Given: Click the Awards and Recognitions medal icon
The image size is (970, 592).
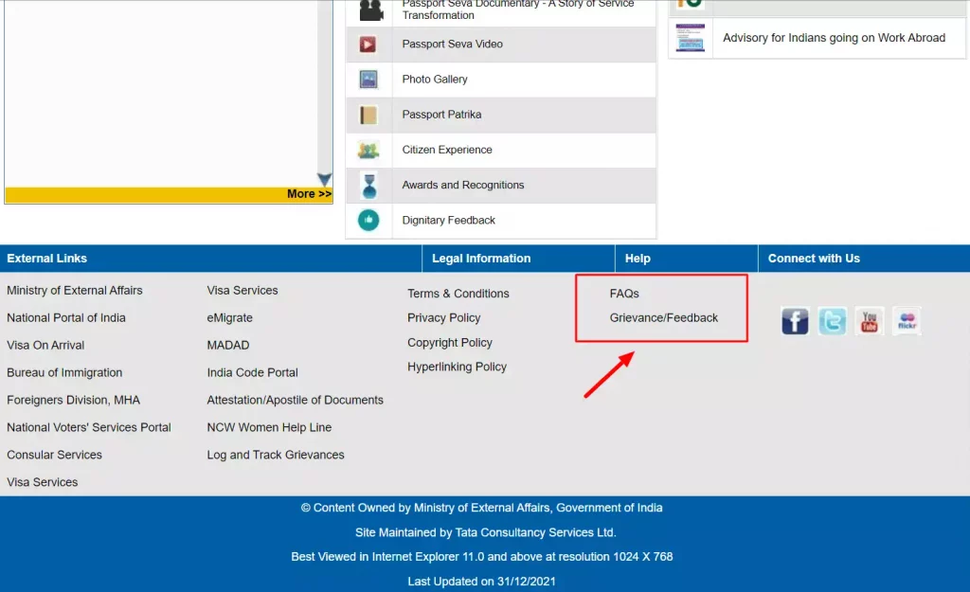Looking at the screenshot, I should [368, 185].
